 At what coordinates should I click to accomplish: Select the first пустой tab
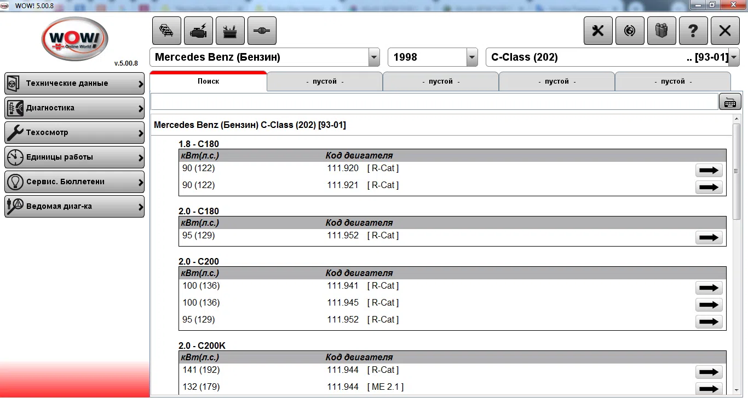coord(325,81)
